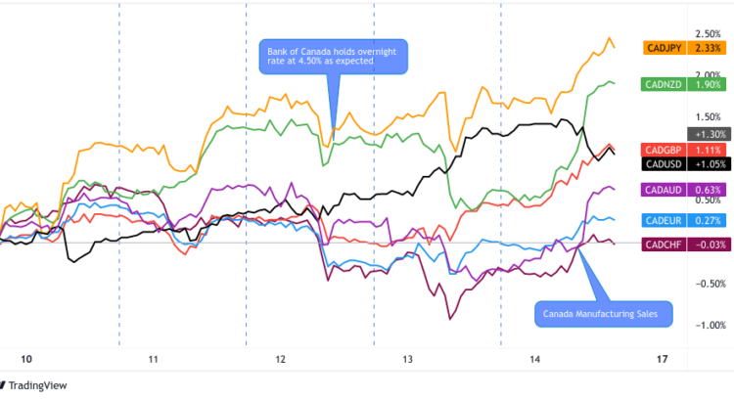Image resolution: width=734 pixels, height=400 pixels.
Task: Select date 13 on the time axis
Action: [x=408, y=360]
